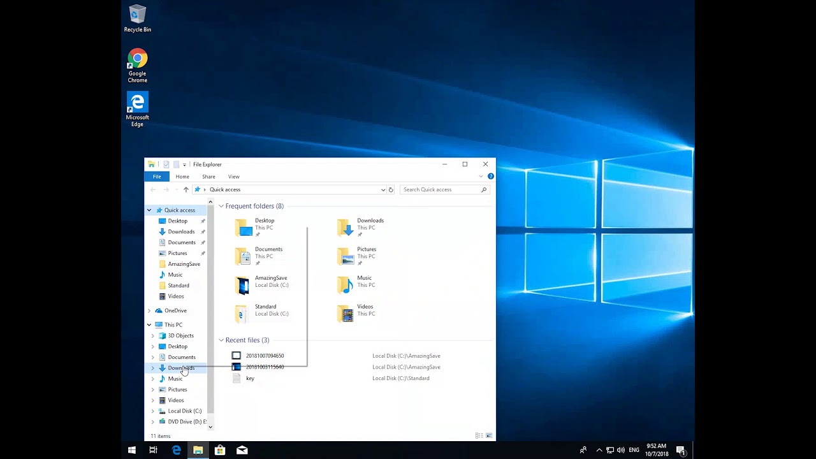Switch to the Share ribbon tab
816x459 pixels.
click(x=208, y=177)
